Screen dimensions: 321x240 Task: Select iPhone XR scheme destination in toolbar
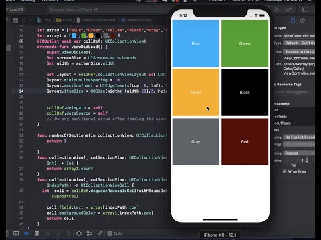tap(15, 9)
